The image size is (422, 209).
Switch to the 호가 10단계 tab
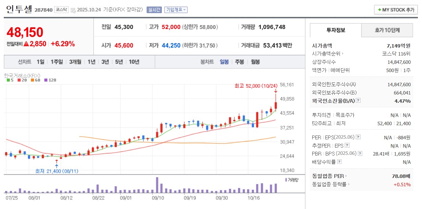pos(387,30)
